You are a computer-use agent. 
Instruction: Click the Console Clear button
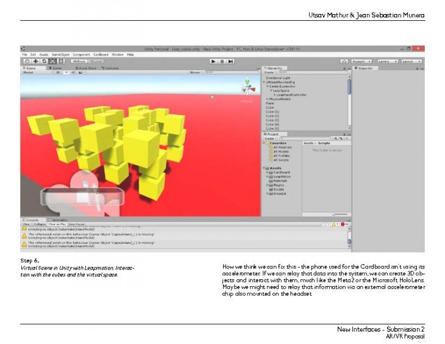[26, 224]
